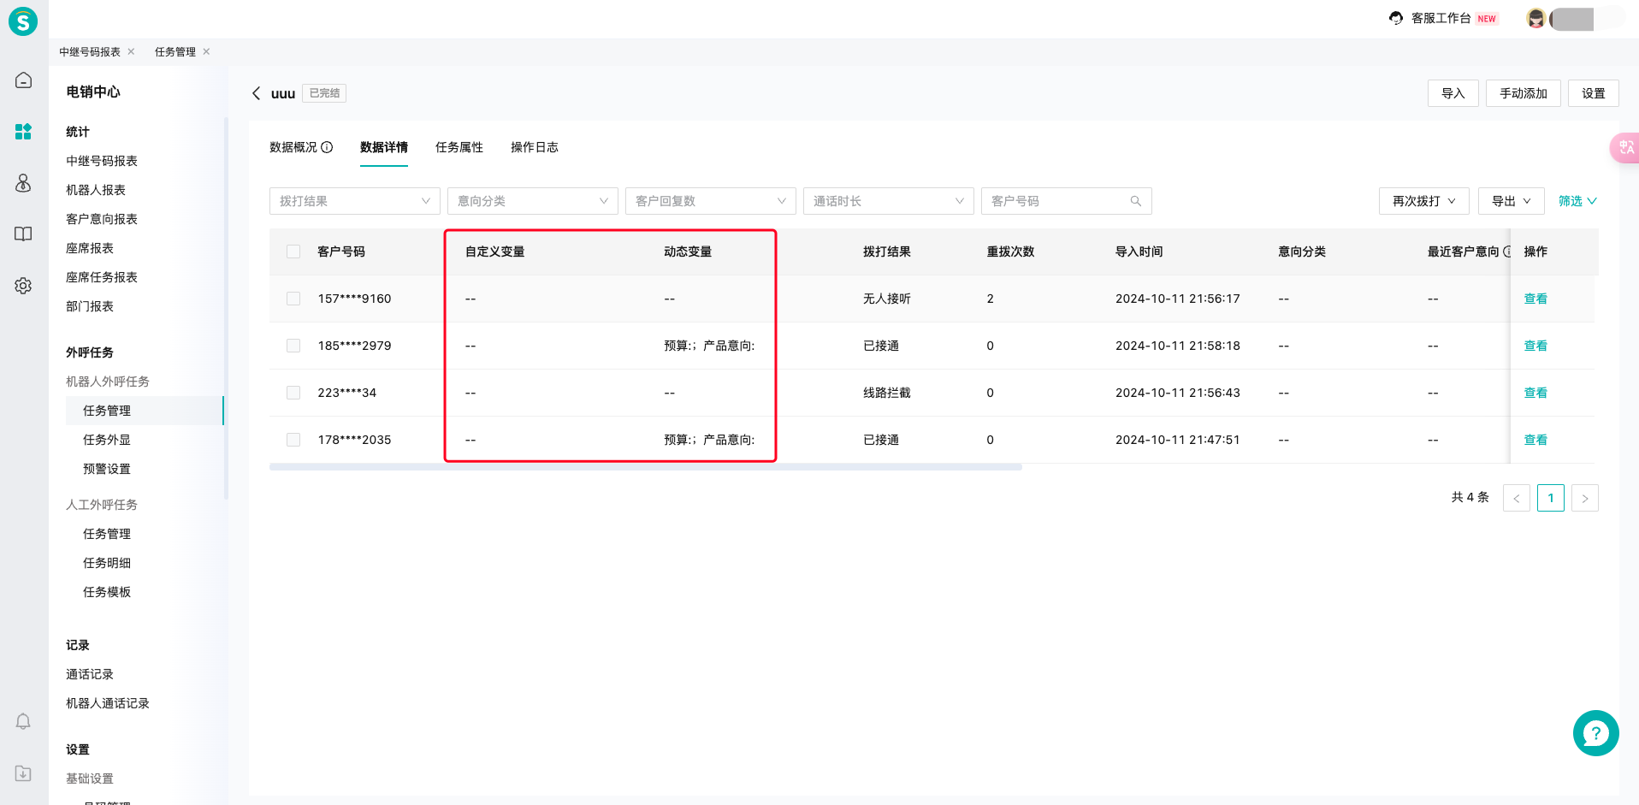1639x805 pixels.
Task: Select page 1 in pagination
Action: (x=1550, y=498)
